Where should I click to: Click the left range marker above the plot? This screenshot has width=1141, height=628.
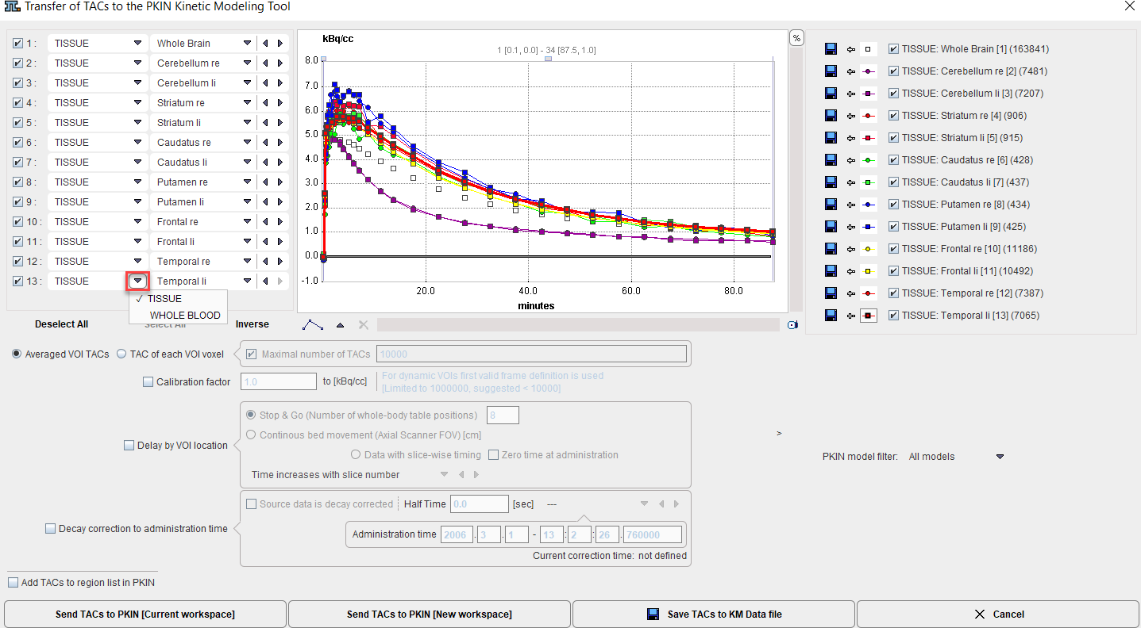click(x=324, y=59)
